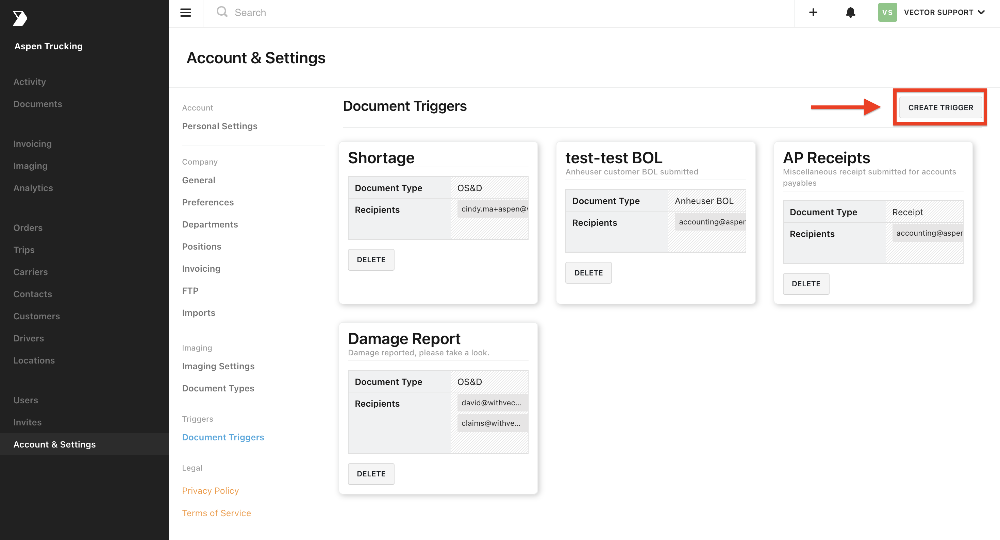Screen dimensions: 1000x540
Task: Click accounting recipient in test-test BOL card
Action: [711, 222]
